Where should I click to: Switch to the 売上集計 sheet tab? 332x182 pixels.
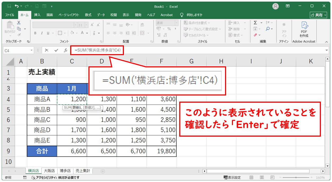point(83,171)
